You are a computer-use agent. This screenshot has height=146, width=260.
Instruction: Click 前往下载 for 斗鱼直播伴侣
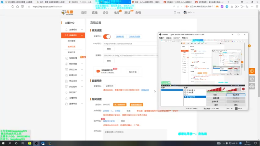[133, 72]
